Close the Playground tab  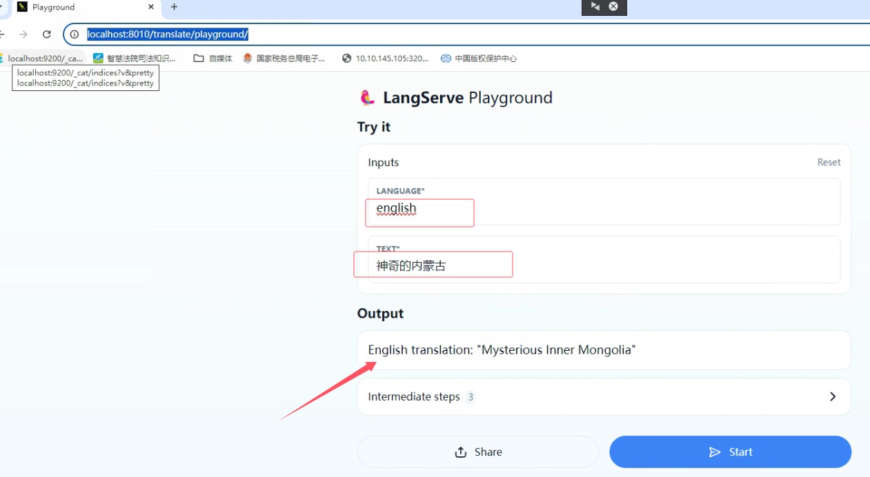click(151, 7)
